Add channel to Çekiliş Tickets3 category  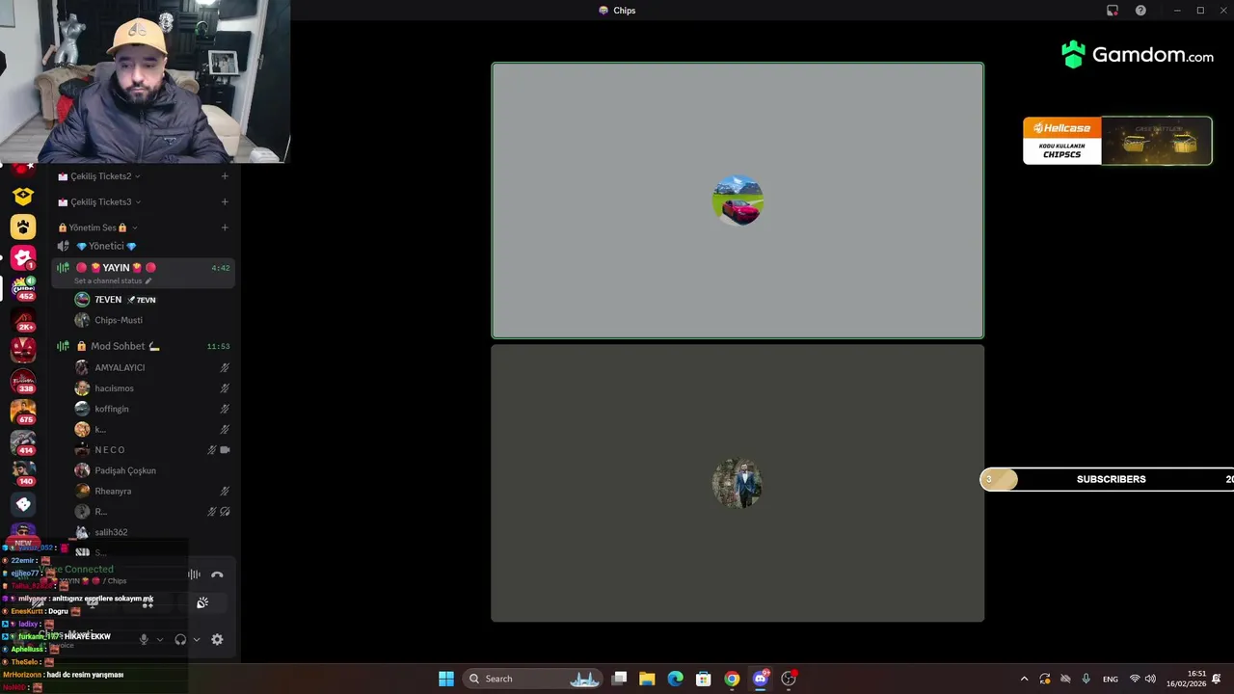coord(225,201)
